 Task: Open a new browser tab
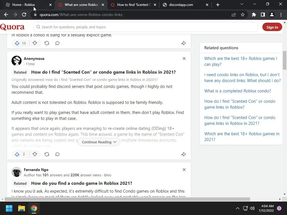pyautogui.click(x=217, y=5)
